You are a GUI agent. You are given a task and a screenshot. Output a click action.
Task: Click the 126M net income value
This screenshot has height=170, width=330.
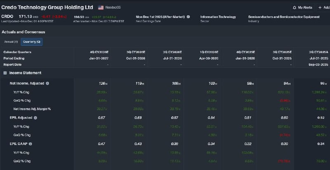[103, 84]
